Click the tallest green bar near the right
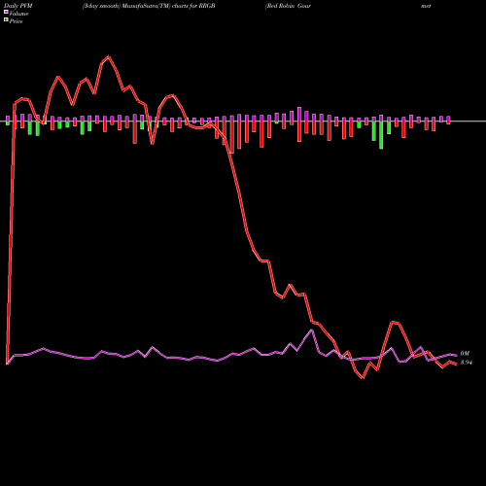 381,135
